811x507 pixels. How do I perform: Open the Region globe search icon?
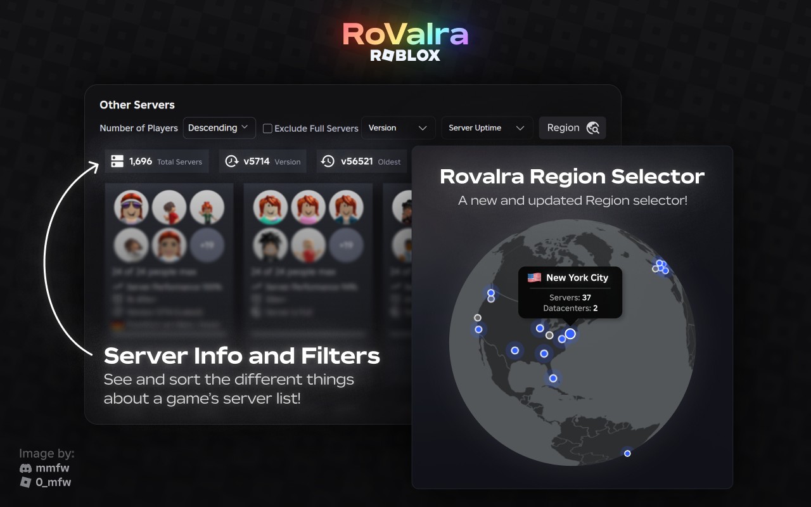[x=592, y=128]
